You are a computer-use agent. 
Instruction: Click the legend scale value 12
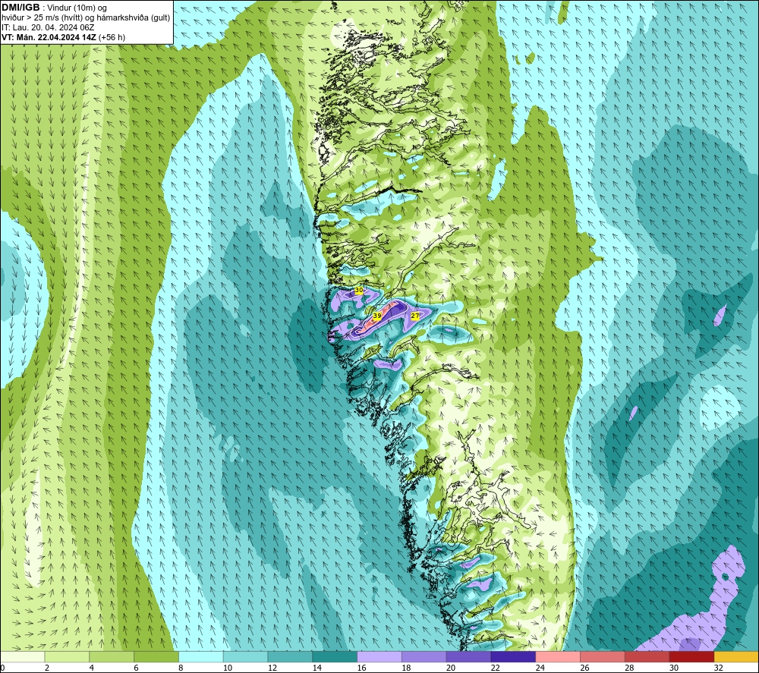click(x=272, y=668)
